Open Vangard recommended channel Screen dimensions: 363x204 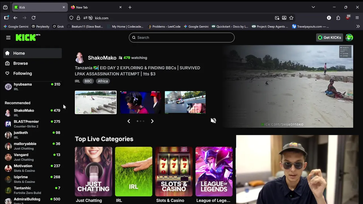pyautogui.click(x=32, y=157)
